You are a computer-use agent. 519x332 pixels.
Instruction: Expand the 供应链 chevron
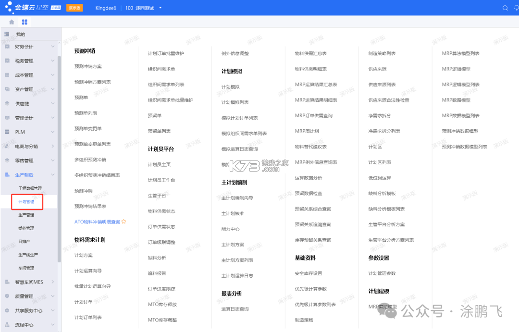[x=53, y=103]
